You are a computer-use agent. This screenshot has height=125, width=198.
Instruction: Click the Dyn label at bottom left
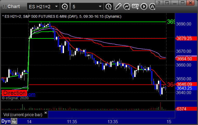click(x=6, y=121)
